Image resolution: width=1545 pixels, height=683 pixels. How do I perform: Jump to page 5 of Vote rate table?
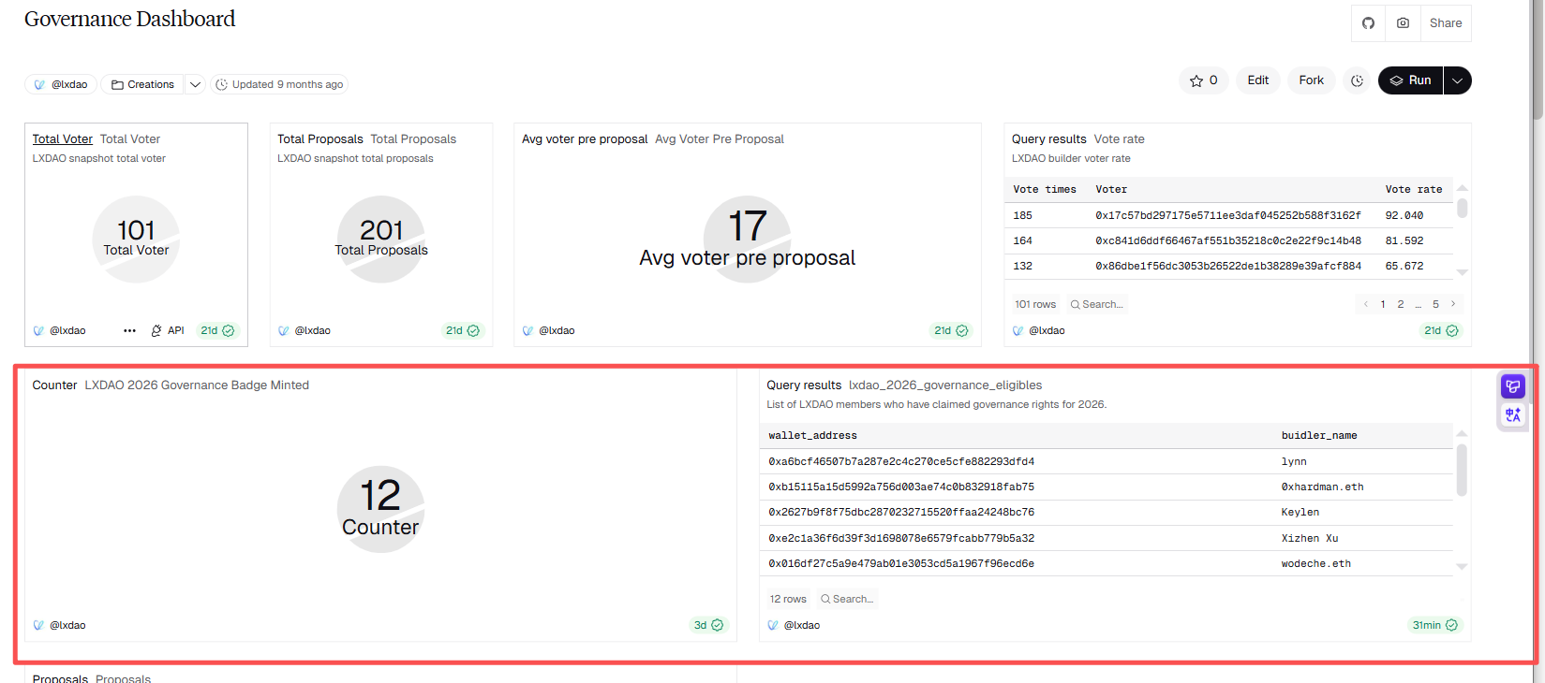1435,304
